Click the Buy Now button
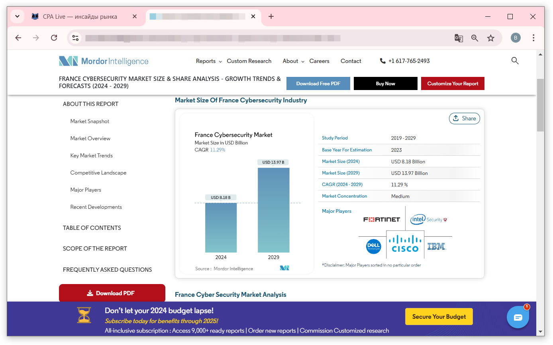This screenshot has width=553, height=345. [x=385, y=83]
